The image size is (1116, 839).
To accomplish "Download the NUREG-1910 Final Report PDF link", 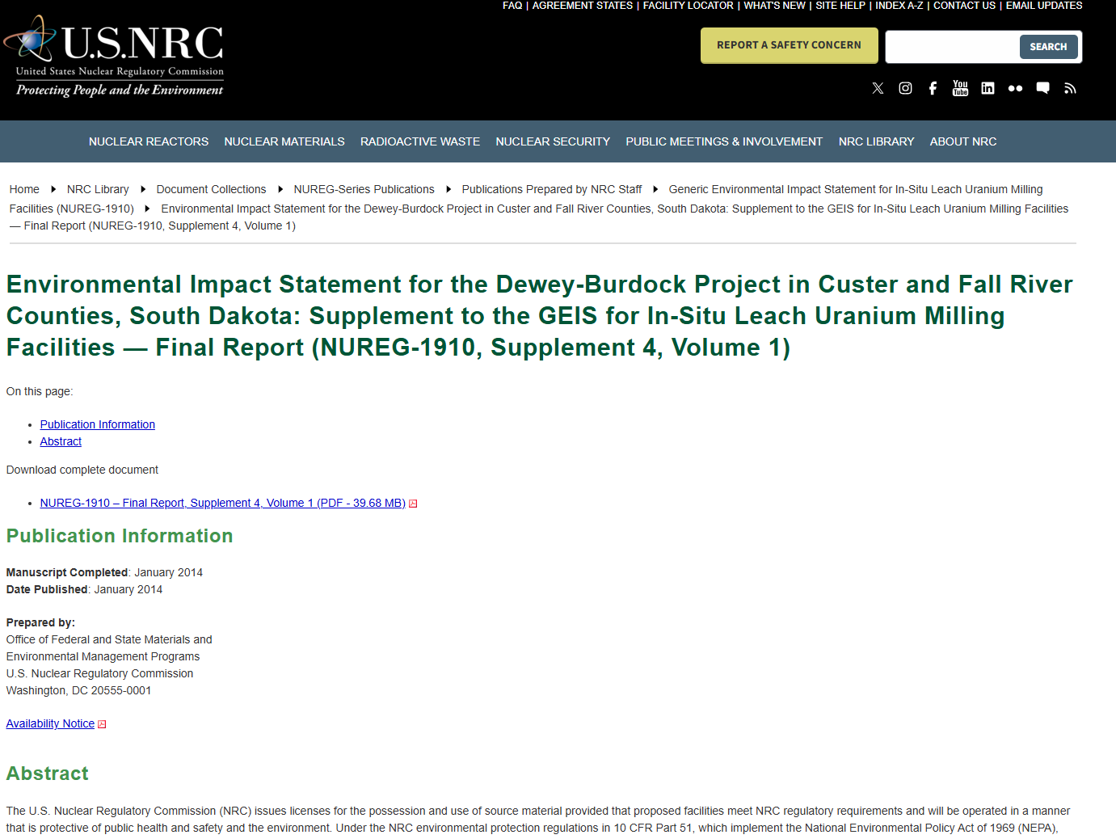I will 222,503.
